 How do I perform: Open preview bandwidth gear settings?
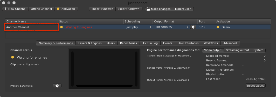(57, 86)
